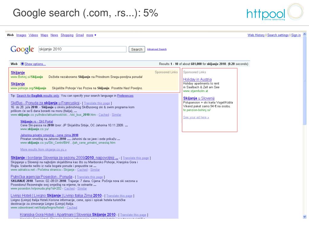Click the results count text '681,000'
The image size is (309, 231).
click(x=196, y=64)
